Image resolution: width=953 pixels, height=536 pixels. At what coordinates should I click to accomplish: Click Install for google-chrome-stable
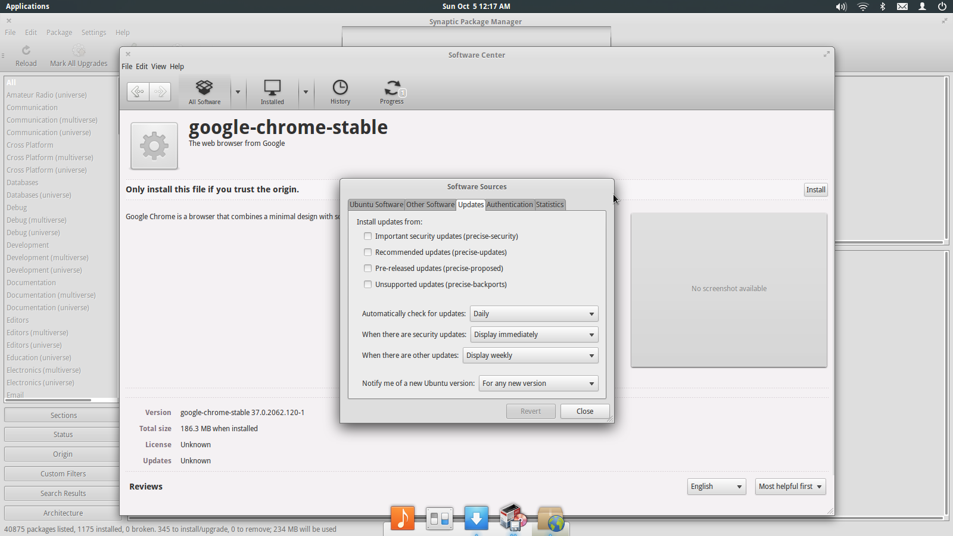[x=816, y=190]
